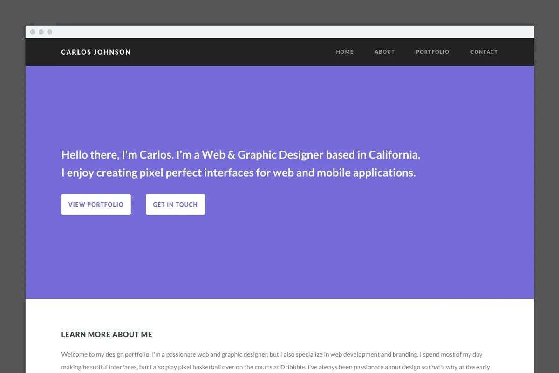Click the "Welcome to my design portfolio" sentence
Viewport: 559px width, 373px height.
coord(106,354)
